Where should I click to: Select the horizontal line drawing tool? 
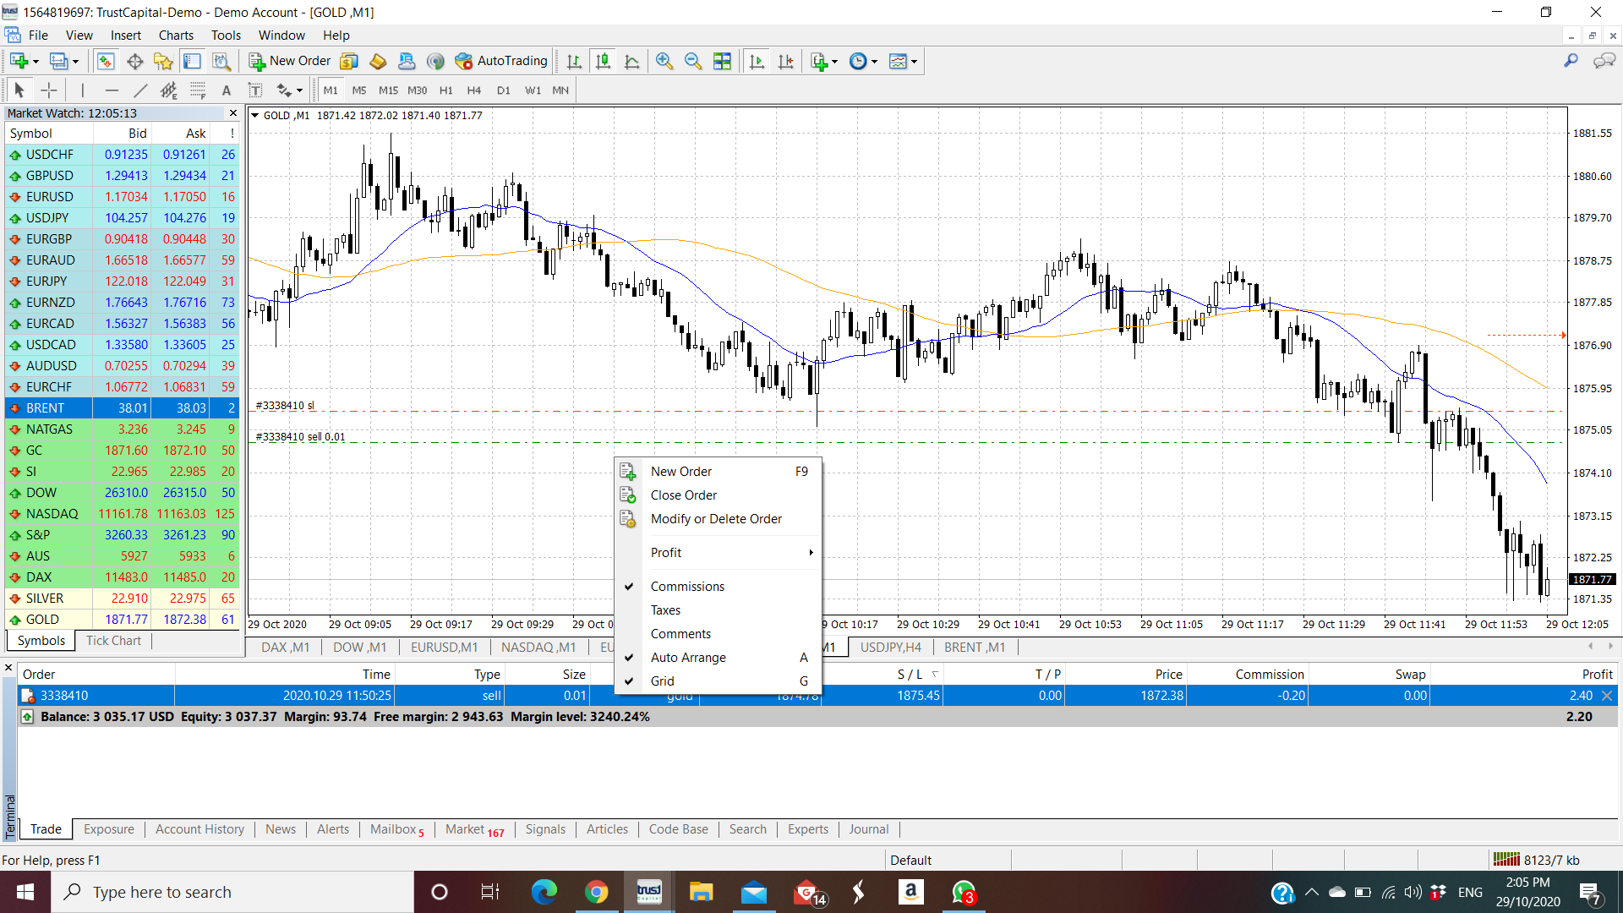tap(111, 90)
